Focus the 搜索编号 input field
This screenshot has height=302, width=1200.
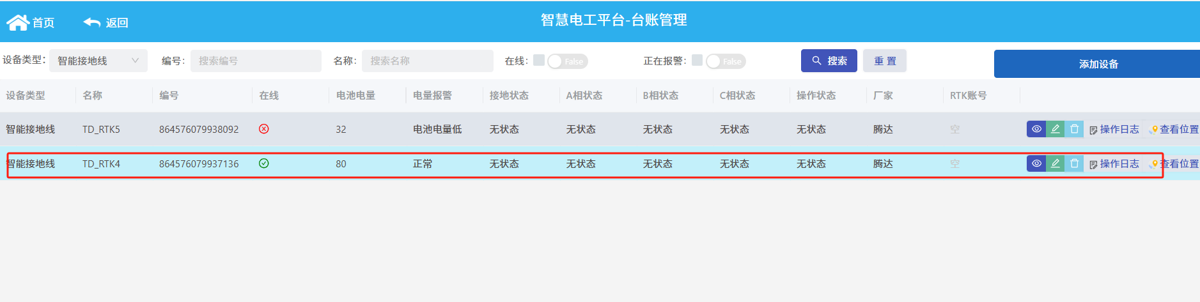[x=256, y=61]
